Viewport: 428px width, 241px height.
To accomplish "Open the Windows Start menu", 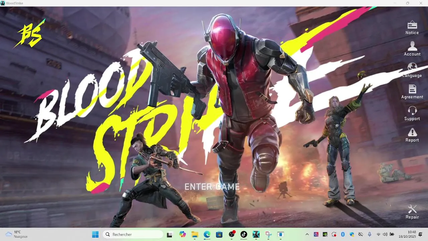I will point(95,234).
